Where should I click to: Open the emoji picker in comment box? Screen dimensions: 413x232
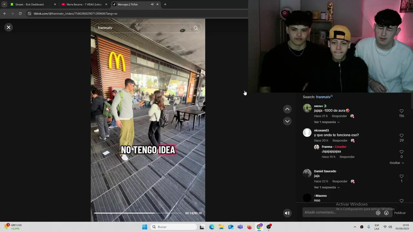pyautogui.click(x=386, y=213)
